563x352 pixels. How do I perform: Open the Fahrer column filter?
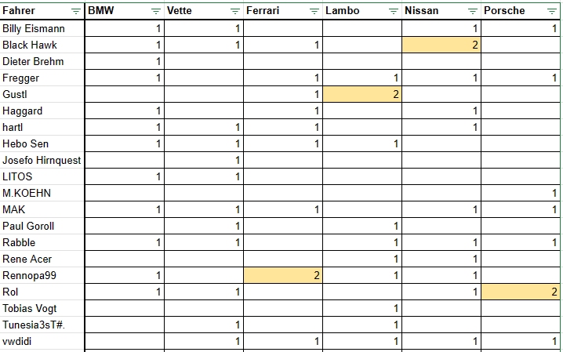pos(75,11)
